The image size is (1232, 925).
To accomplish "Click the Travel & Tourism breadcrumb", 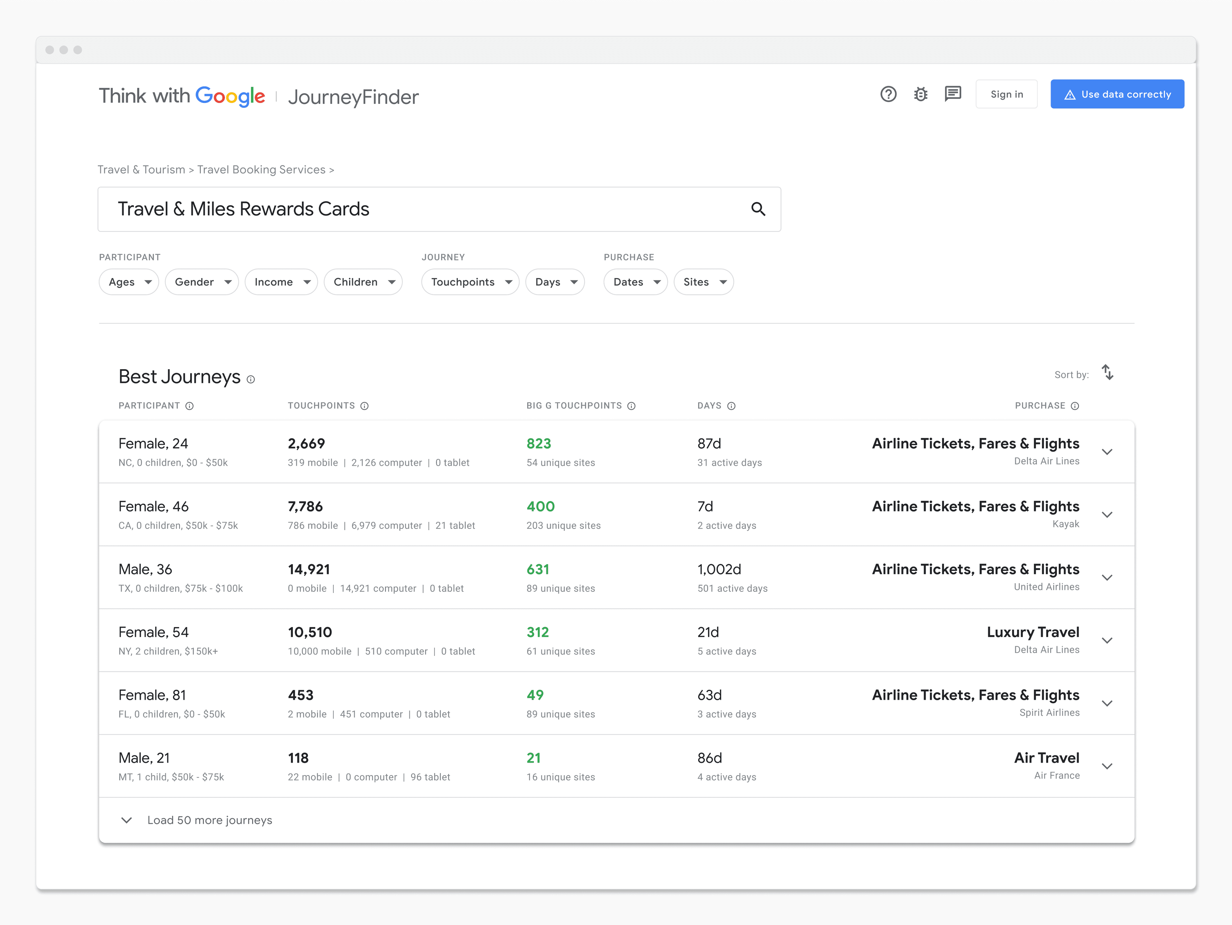I will point(141,170).
